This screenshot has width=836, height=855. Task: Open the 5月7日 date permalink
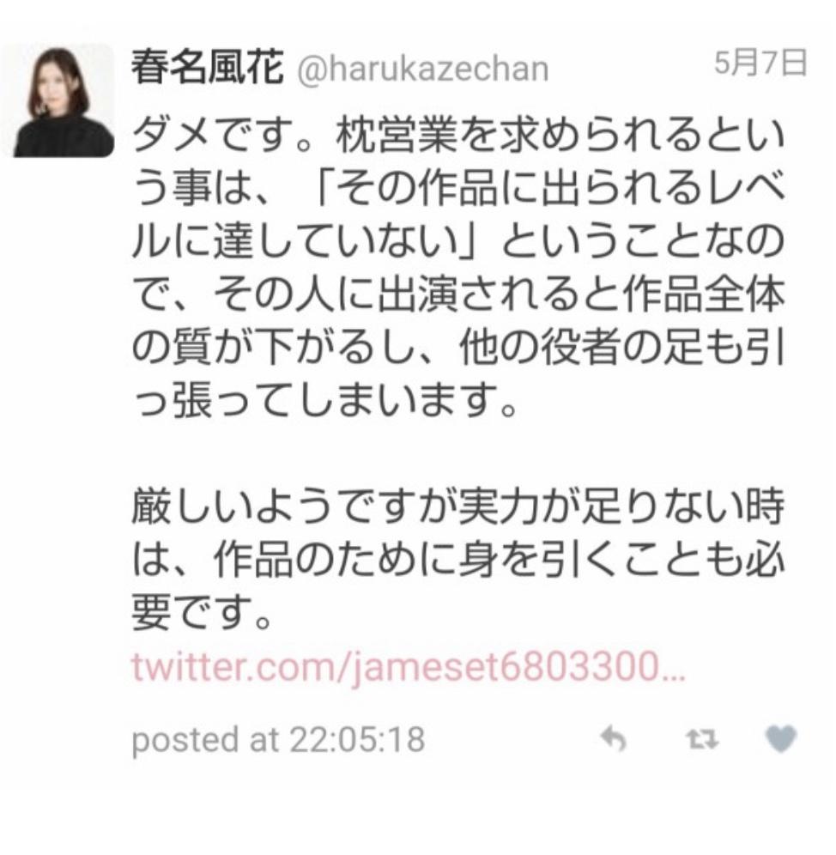760,63
